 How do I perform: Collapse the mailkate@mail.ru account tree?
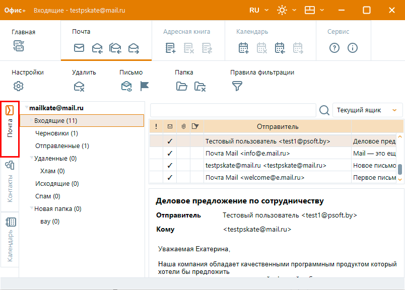26,108
